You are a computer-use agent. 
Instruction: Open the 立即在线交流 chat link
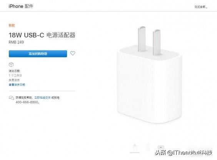[x=42, y=98]
